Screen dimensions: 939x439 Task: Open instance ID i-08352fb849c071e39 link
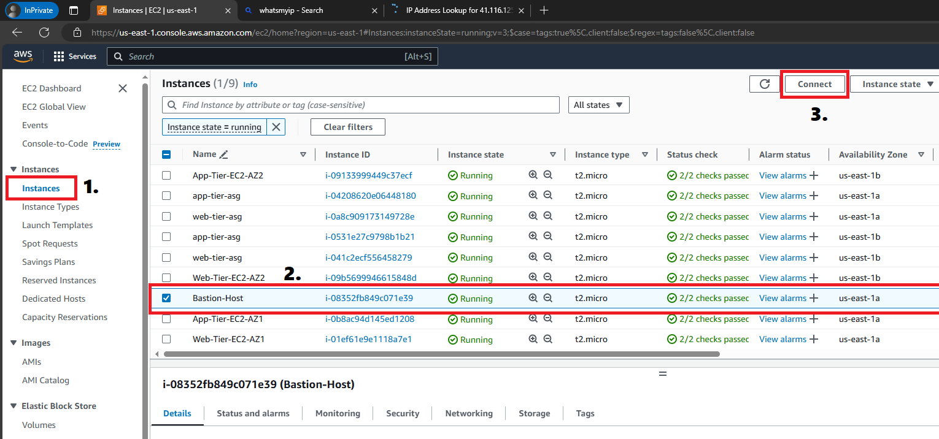click(x=369, y=298)
